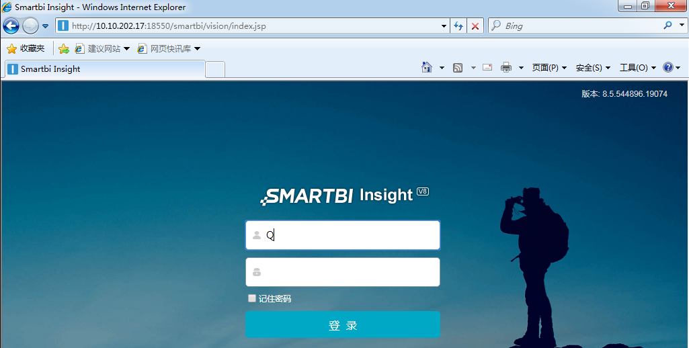Refresh the page with the refresh icon

458,26
